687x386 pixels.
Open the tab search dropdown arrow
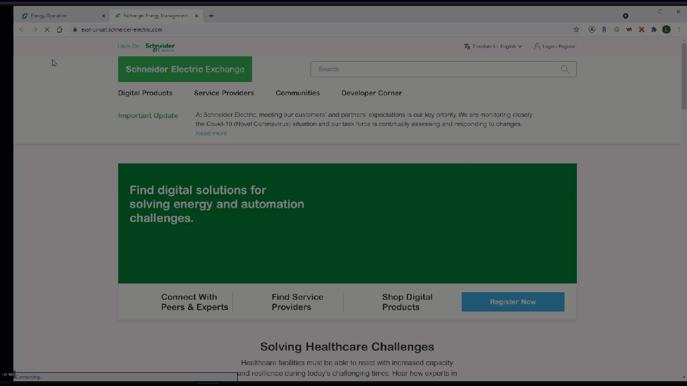(x=625, y=16)
